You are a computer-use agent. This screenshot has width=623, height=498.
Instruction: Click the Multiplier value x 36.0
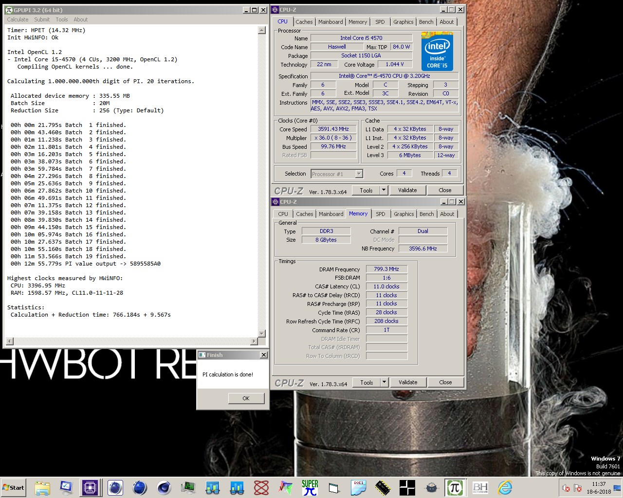pyautogui.click(x=333, y=138)
